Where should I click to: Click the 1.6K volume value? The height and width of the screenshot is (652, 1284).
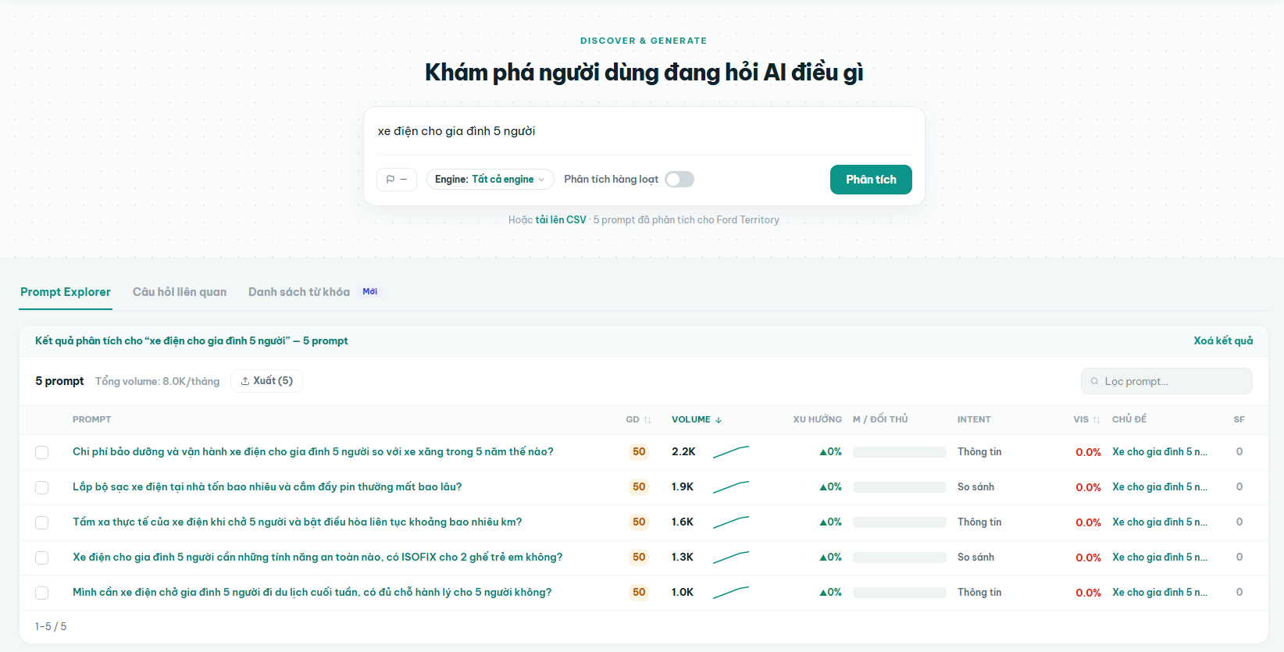683,522
